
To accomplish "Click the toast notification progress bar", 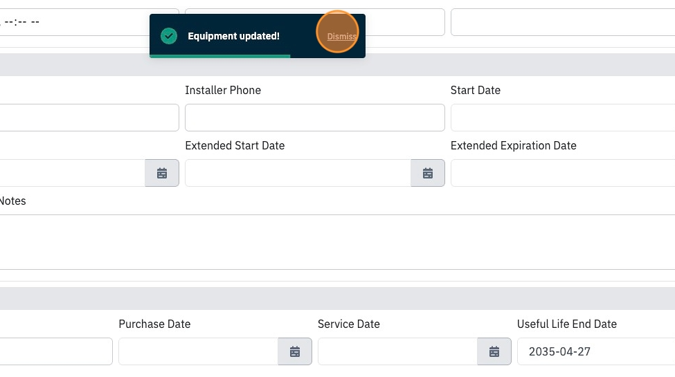I will (220, 57).
